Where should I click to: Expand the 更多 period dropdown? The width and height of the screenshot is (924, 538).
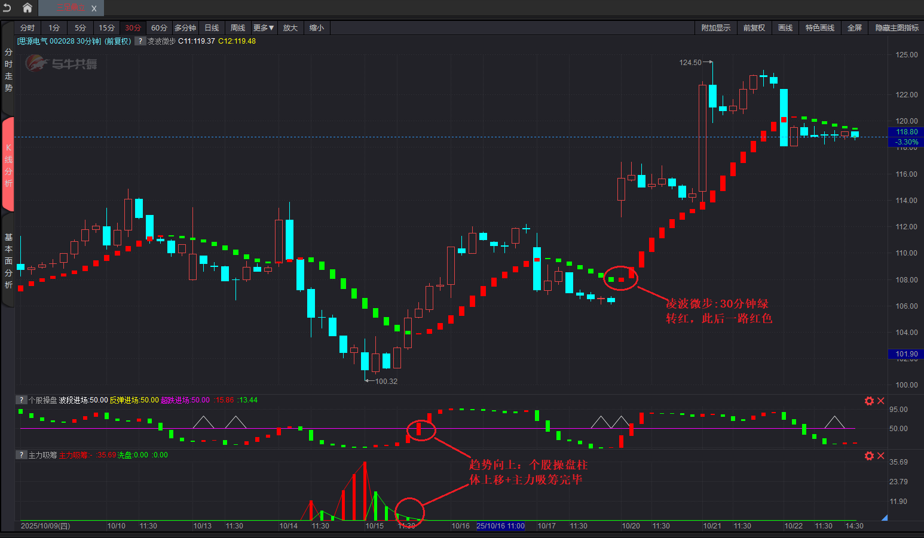tap(263, 28)
